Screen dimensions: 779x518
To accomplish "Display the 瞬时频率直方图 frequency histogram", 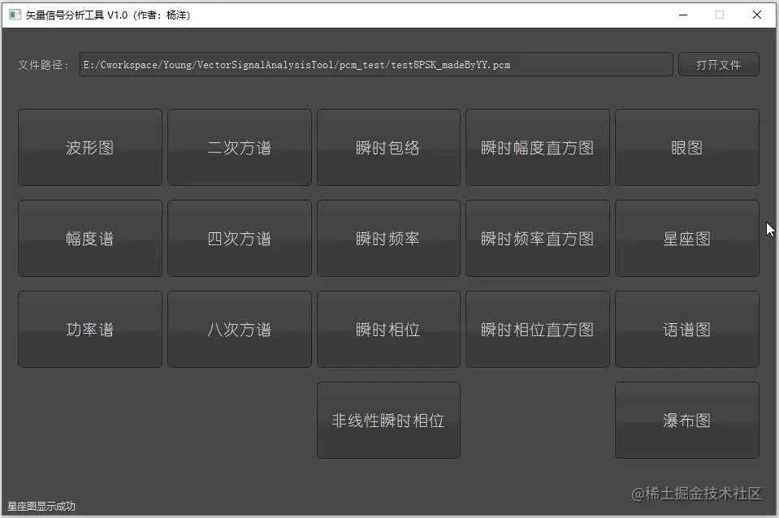I will (538, 238).
